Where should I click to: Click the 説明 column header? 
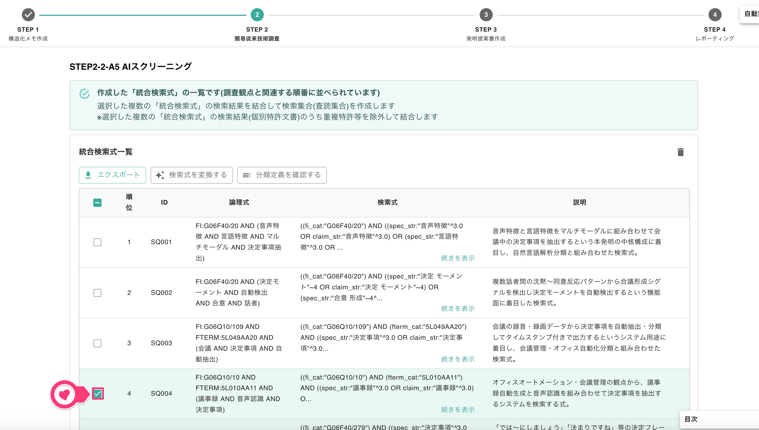pos(579,202)
